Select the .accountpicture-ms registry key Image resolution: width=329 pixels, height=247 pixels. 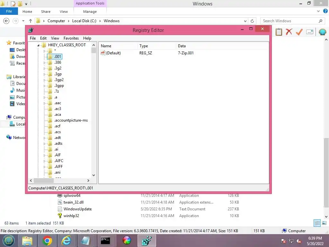[x=71, y=120]
